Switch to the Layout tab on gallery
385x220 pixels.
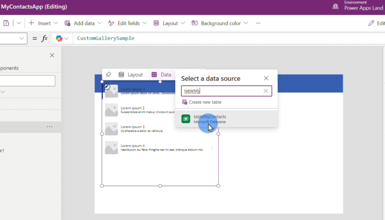pos(130,75)
